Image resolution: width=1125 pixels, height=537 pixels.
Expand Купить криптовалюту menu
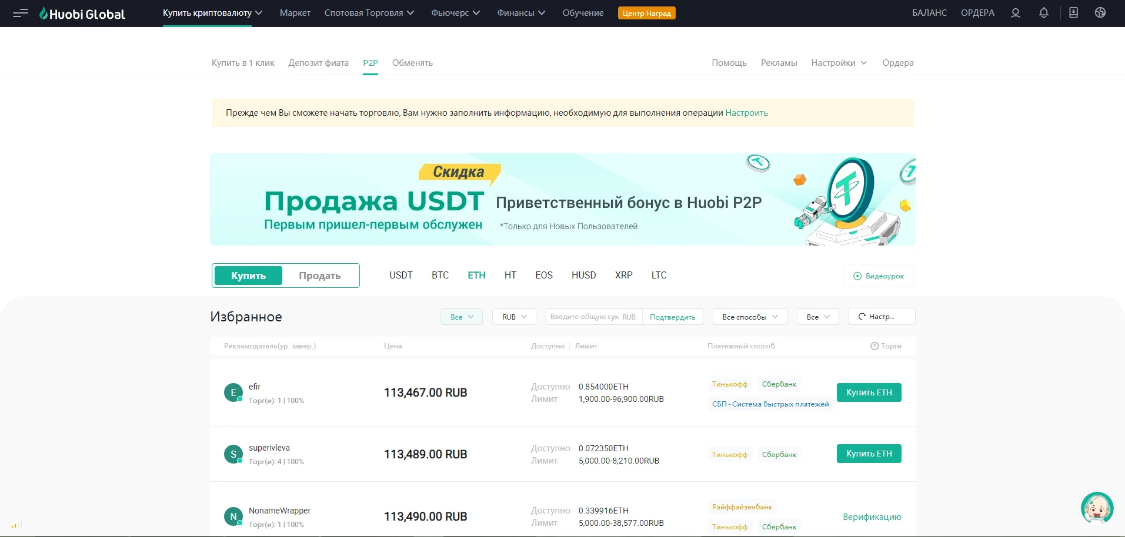coord(212,13)
